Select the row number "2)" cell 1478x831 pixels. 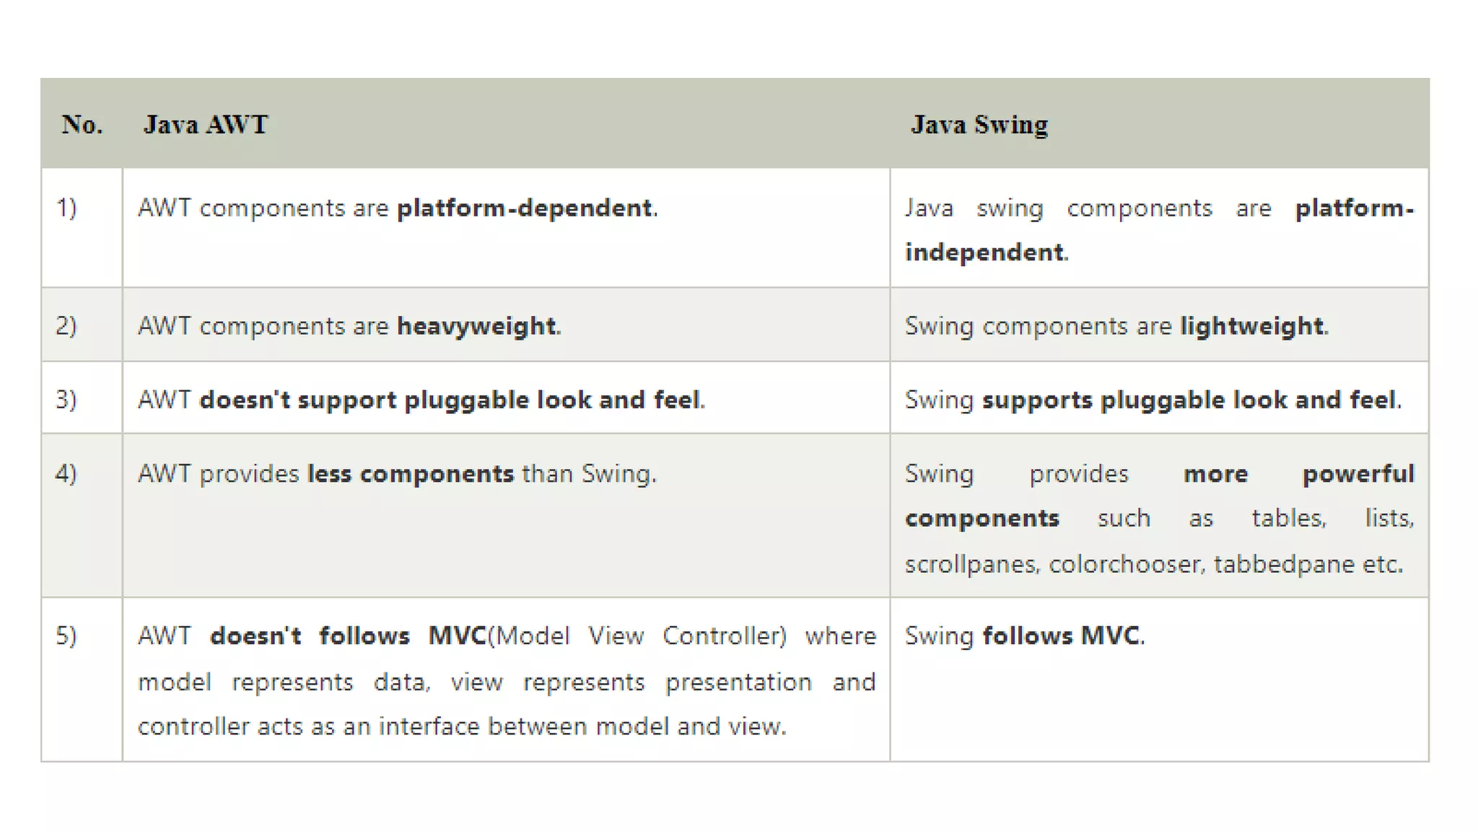[66, 326]
